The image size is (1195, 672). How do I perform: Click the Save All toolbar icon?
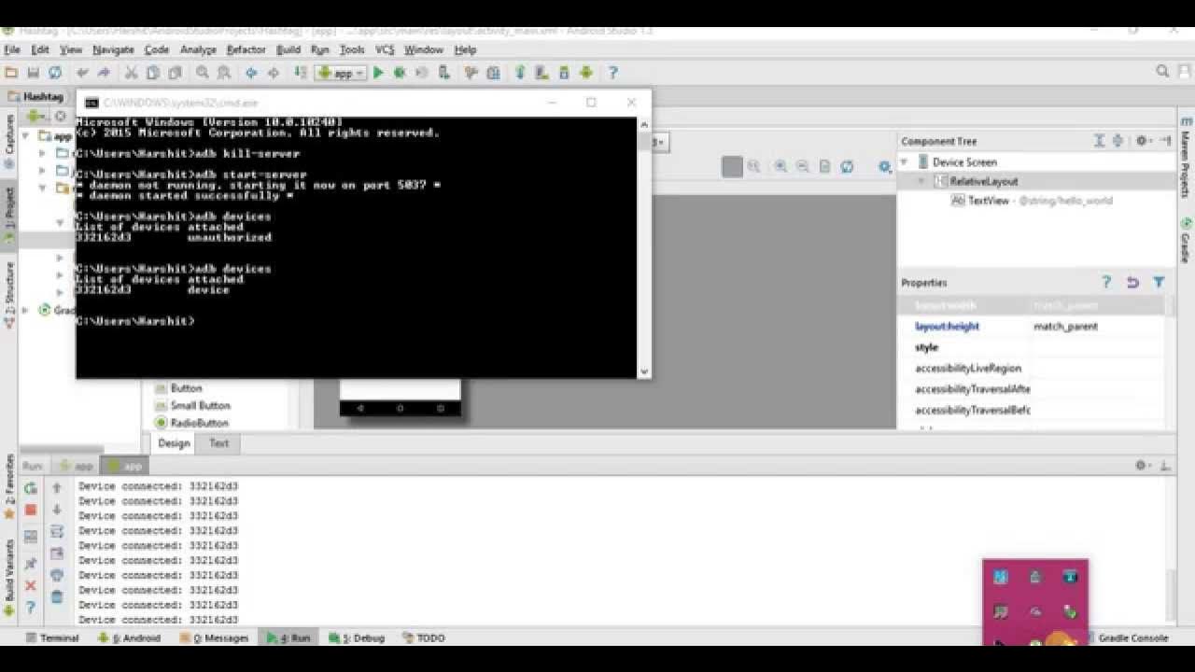point(34,72)
